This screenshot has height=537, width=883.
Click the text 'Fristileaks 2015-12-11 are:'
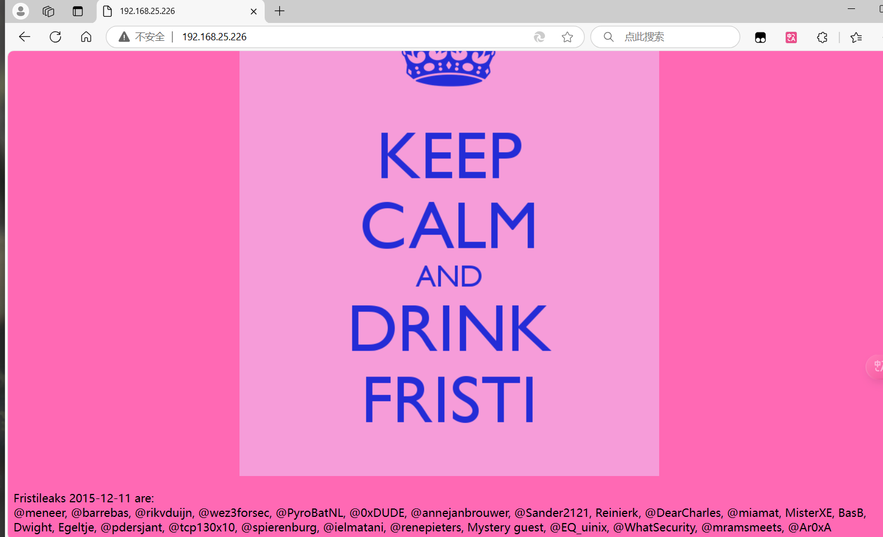pos(84,498)
